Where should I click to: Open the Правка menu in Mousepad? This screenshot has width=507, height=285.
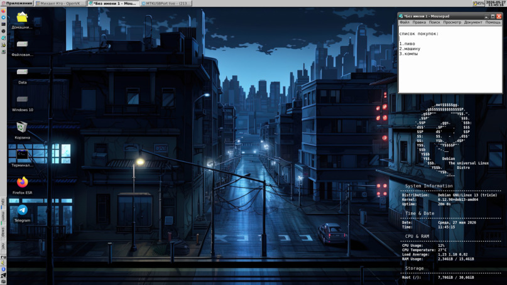419,23
